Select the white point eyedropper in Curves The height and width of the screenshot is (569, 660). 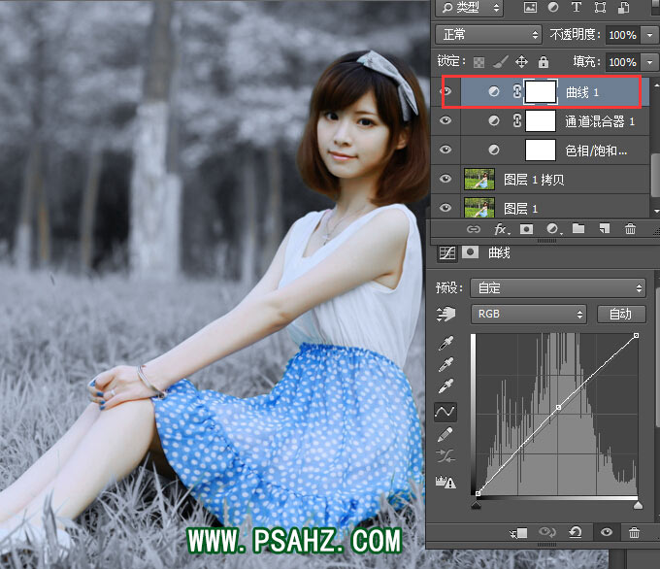[446, 388]
